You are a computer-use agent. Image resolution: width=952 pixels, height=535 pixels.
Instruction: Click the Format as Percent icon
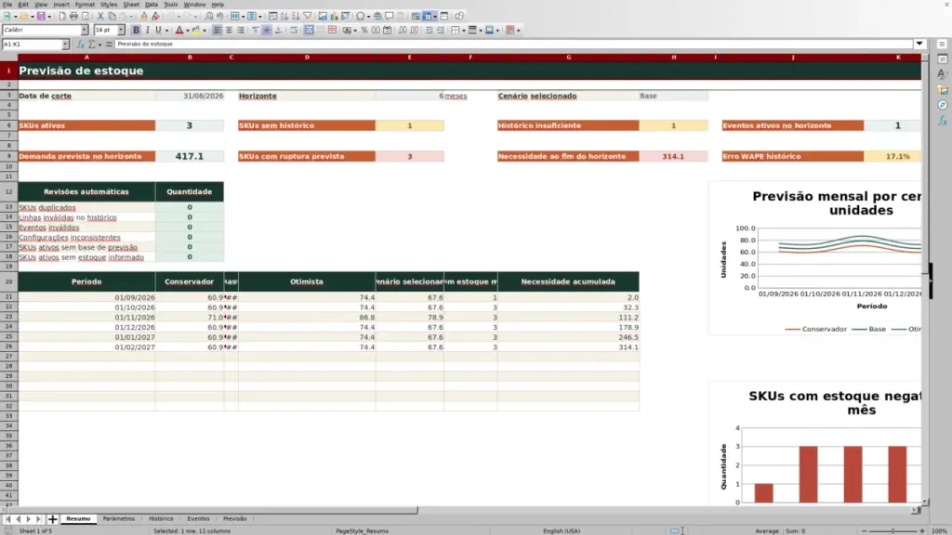pyautogui.click(x=364, y=31)
